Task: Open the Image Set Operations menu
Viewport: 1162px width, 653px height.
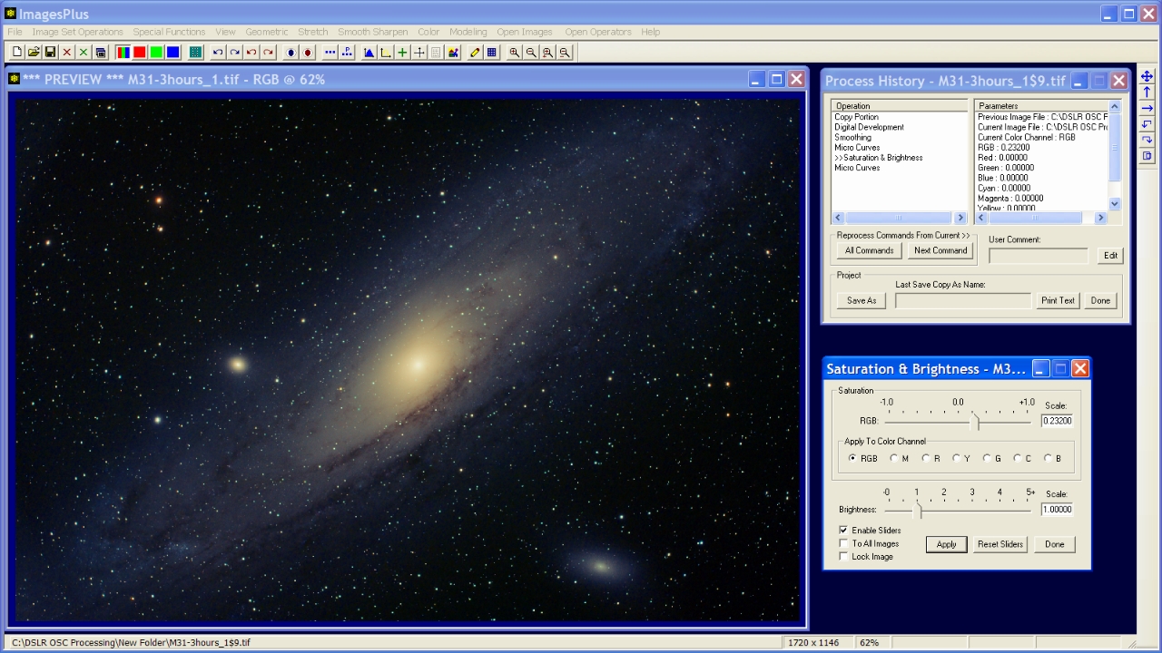Action: (x=78, y=32)
